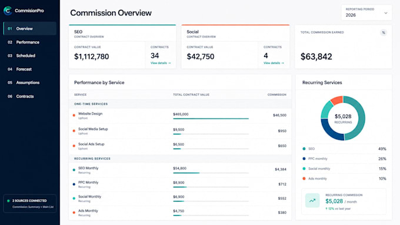Viewport: 400px width, 225px height.
Task: Click the Total Contract Value column header
Action: coord(191,95)
